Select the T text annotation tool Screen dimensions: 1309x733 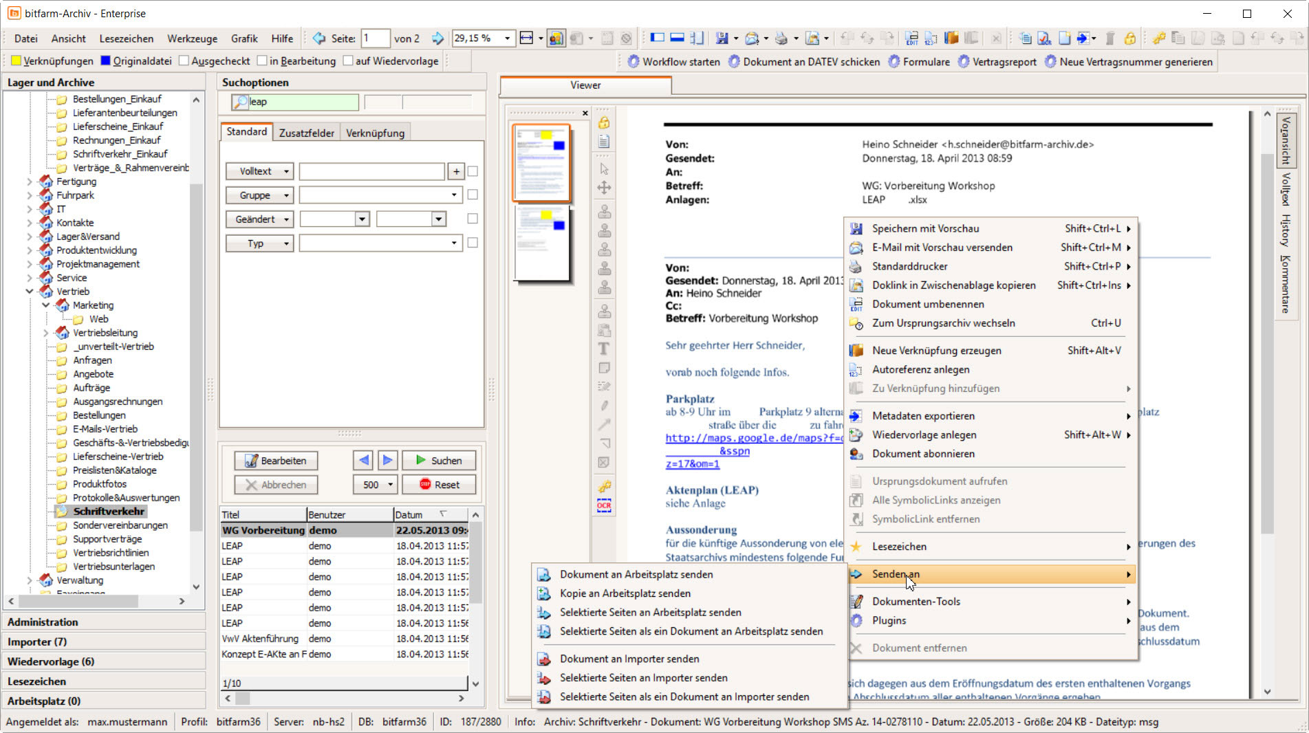tap(604, 349)
